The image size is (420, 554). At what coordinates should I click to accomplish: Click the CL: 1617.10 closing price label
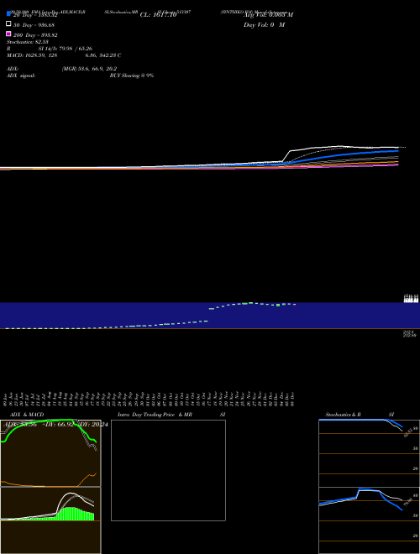[158, 15]
